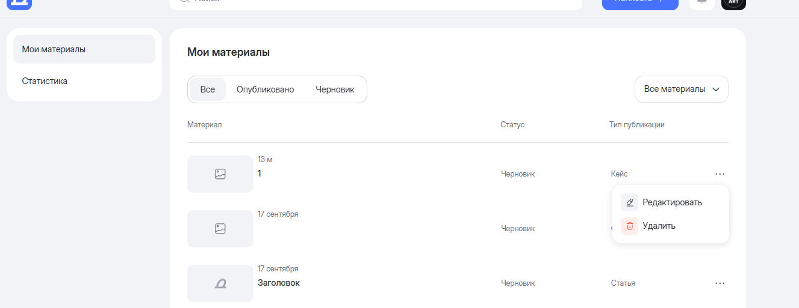This screenshot has width=799, height=308.
Task: Click image placeholder thumbnail of material "1"
Action: tap(220, 174)
